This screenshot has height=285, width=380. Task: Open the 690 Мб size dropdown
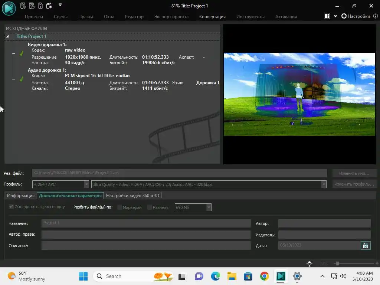click(193, 207)
